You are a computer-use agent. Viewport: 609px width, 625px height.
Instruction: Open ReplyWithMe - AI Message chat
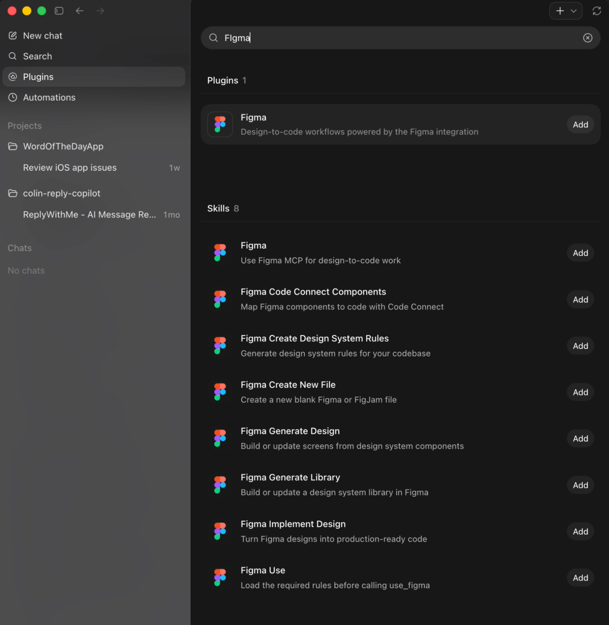tap(94, 214)
